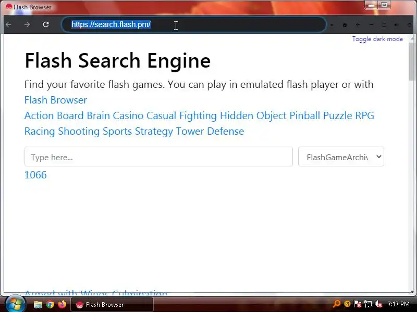The image size is (417, 312).
Task: Zoom in with the plus icon
Action: (x=358, y=25)
